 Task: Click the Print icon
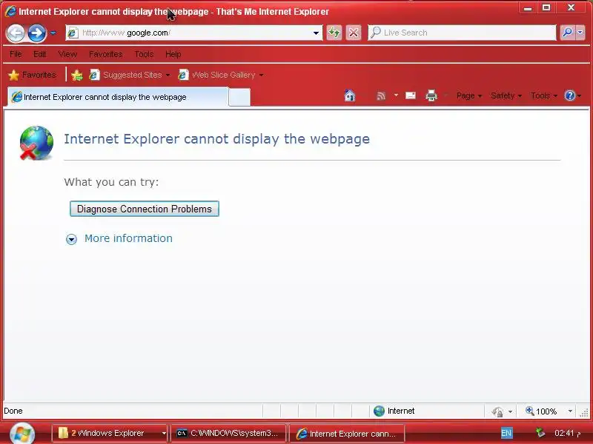point(431,95)
